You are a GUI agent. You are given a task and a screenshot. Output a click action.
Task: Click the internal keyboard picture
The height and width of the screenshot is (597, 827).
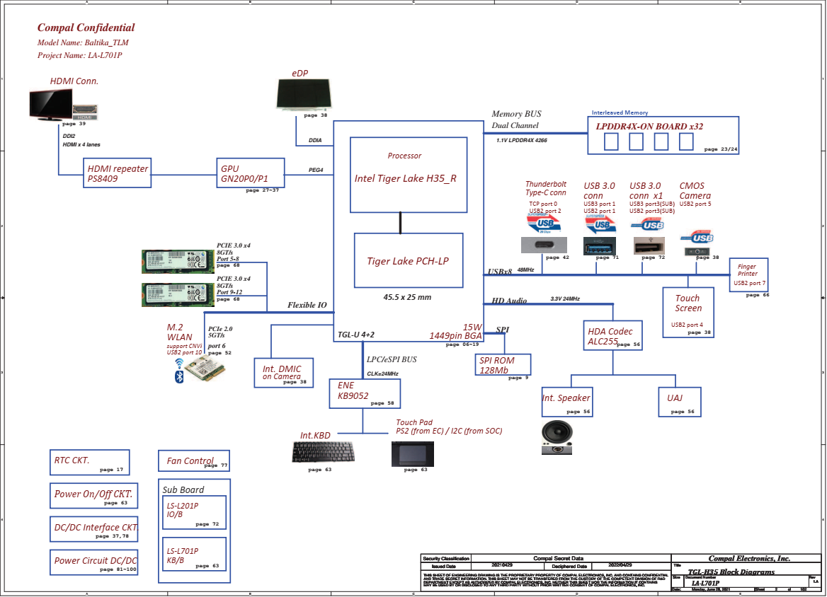coord(318,452)
